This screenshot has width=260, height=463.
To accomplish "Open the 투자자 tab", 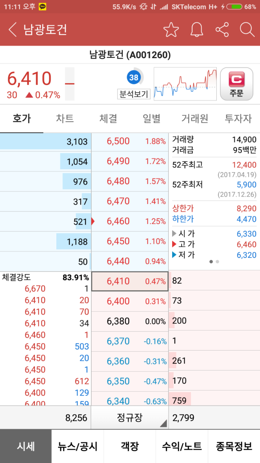I will click(x=238, y=118).
